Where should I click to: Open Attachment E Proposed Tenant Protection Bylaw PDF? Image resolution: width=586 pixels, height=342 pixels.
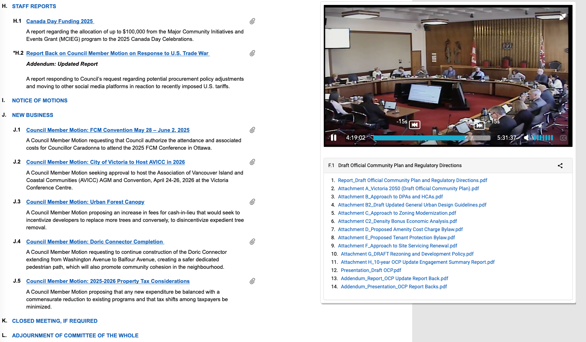pos(396,237)
